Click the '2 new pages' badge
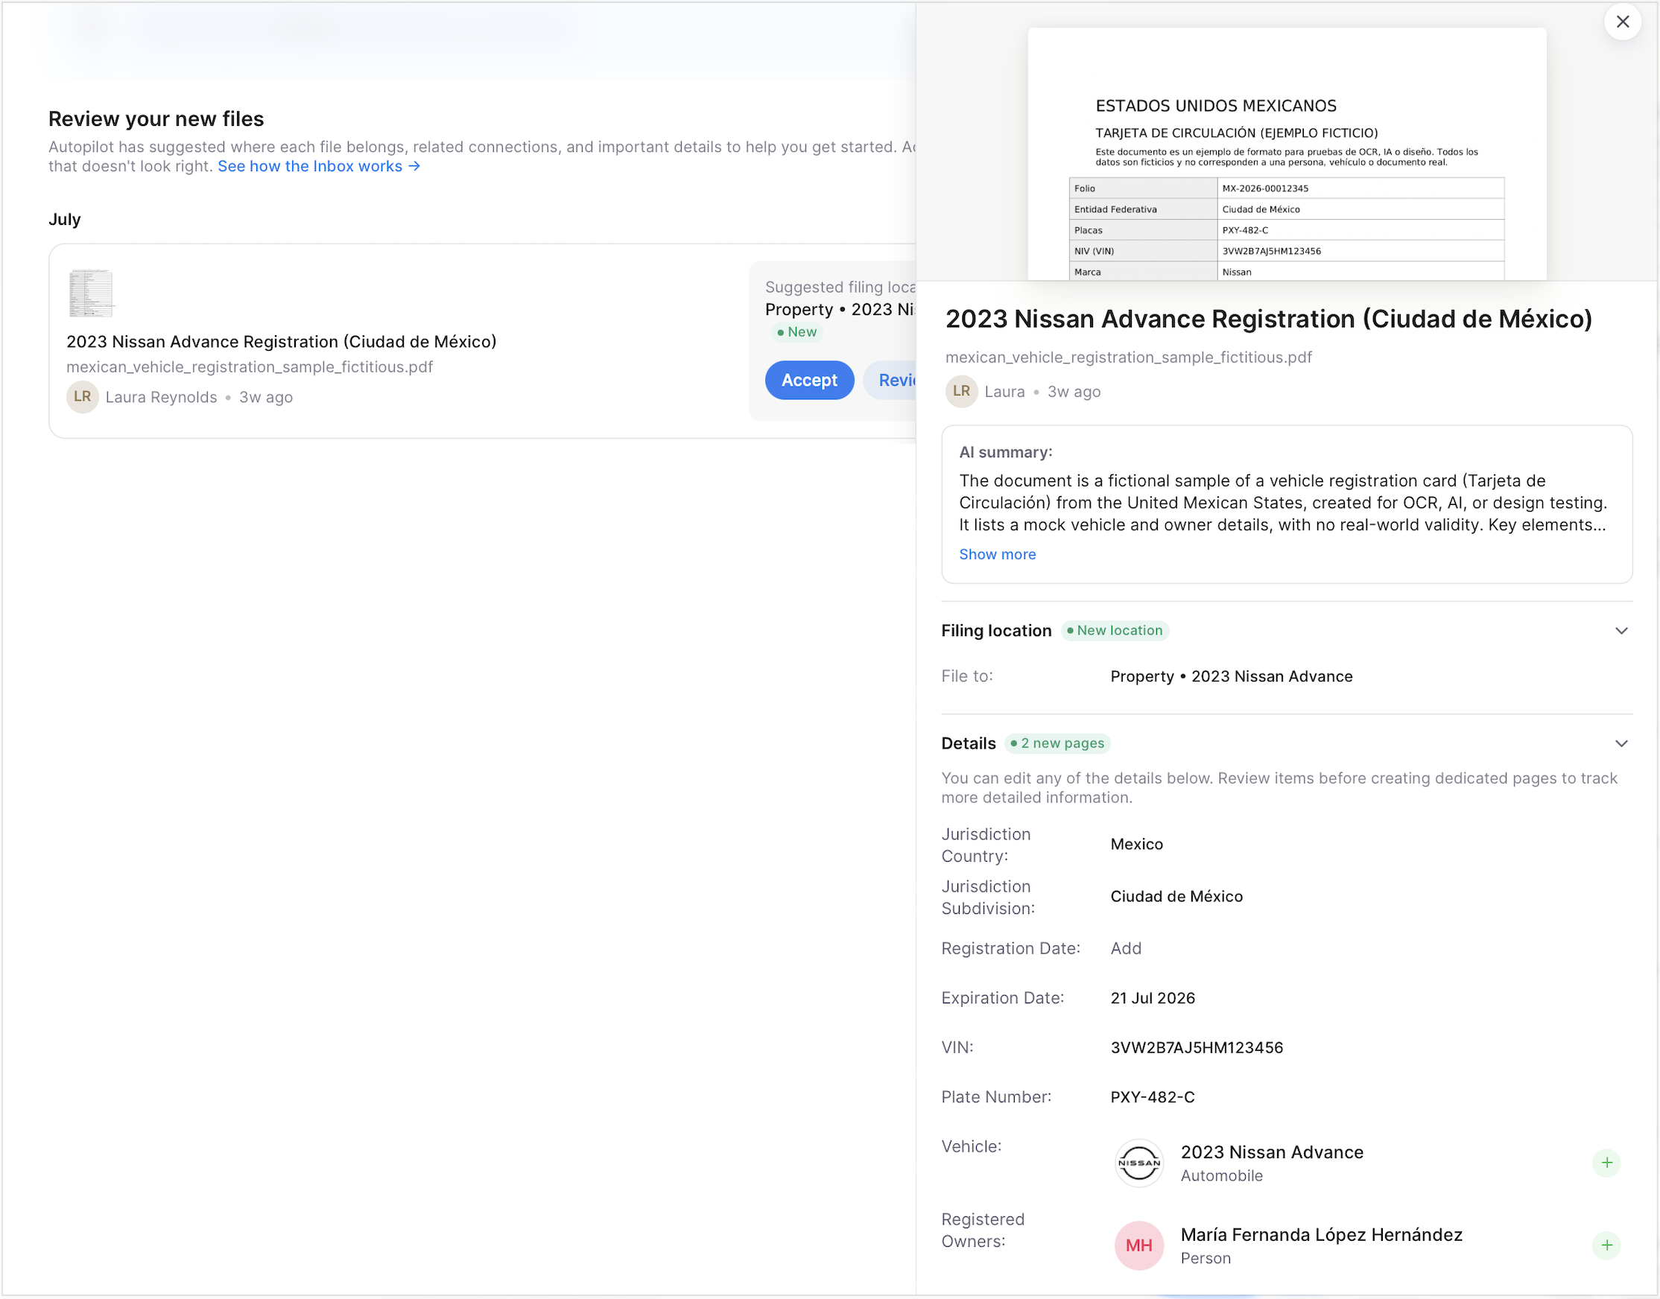 [x=1056, y=743]
